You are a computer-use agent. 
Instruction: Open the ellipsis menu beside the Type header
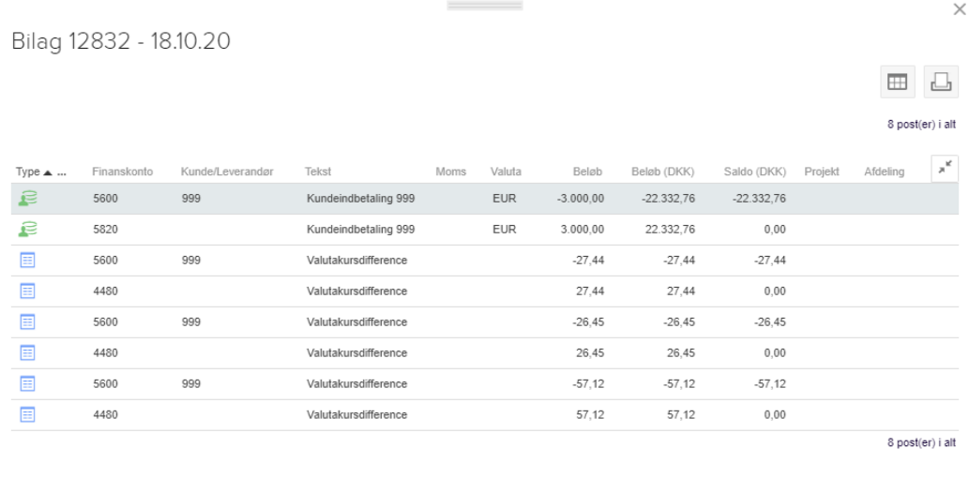pyautogui.click(x=61, y=172)
